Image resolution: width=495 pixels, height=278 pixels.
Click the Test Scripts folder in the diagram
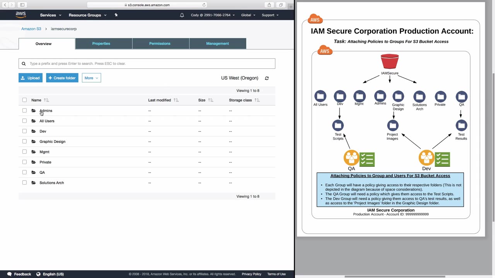(338, 125)
